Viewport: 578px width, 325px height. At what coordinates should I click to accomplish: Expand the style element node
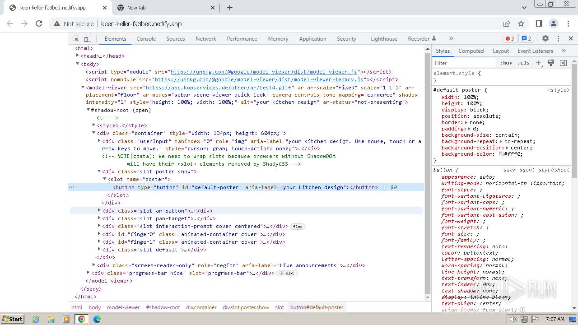[94, 125]
